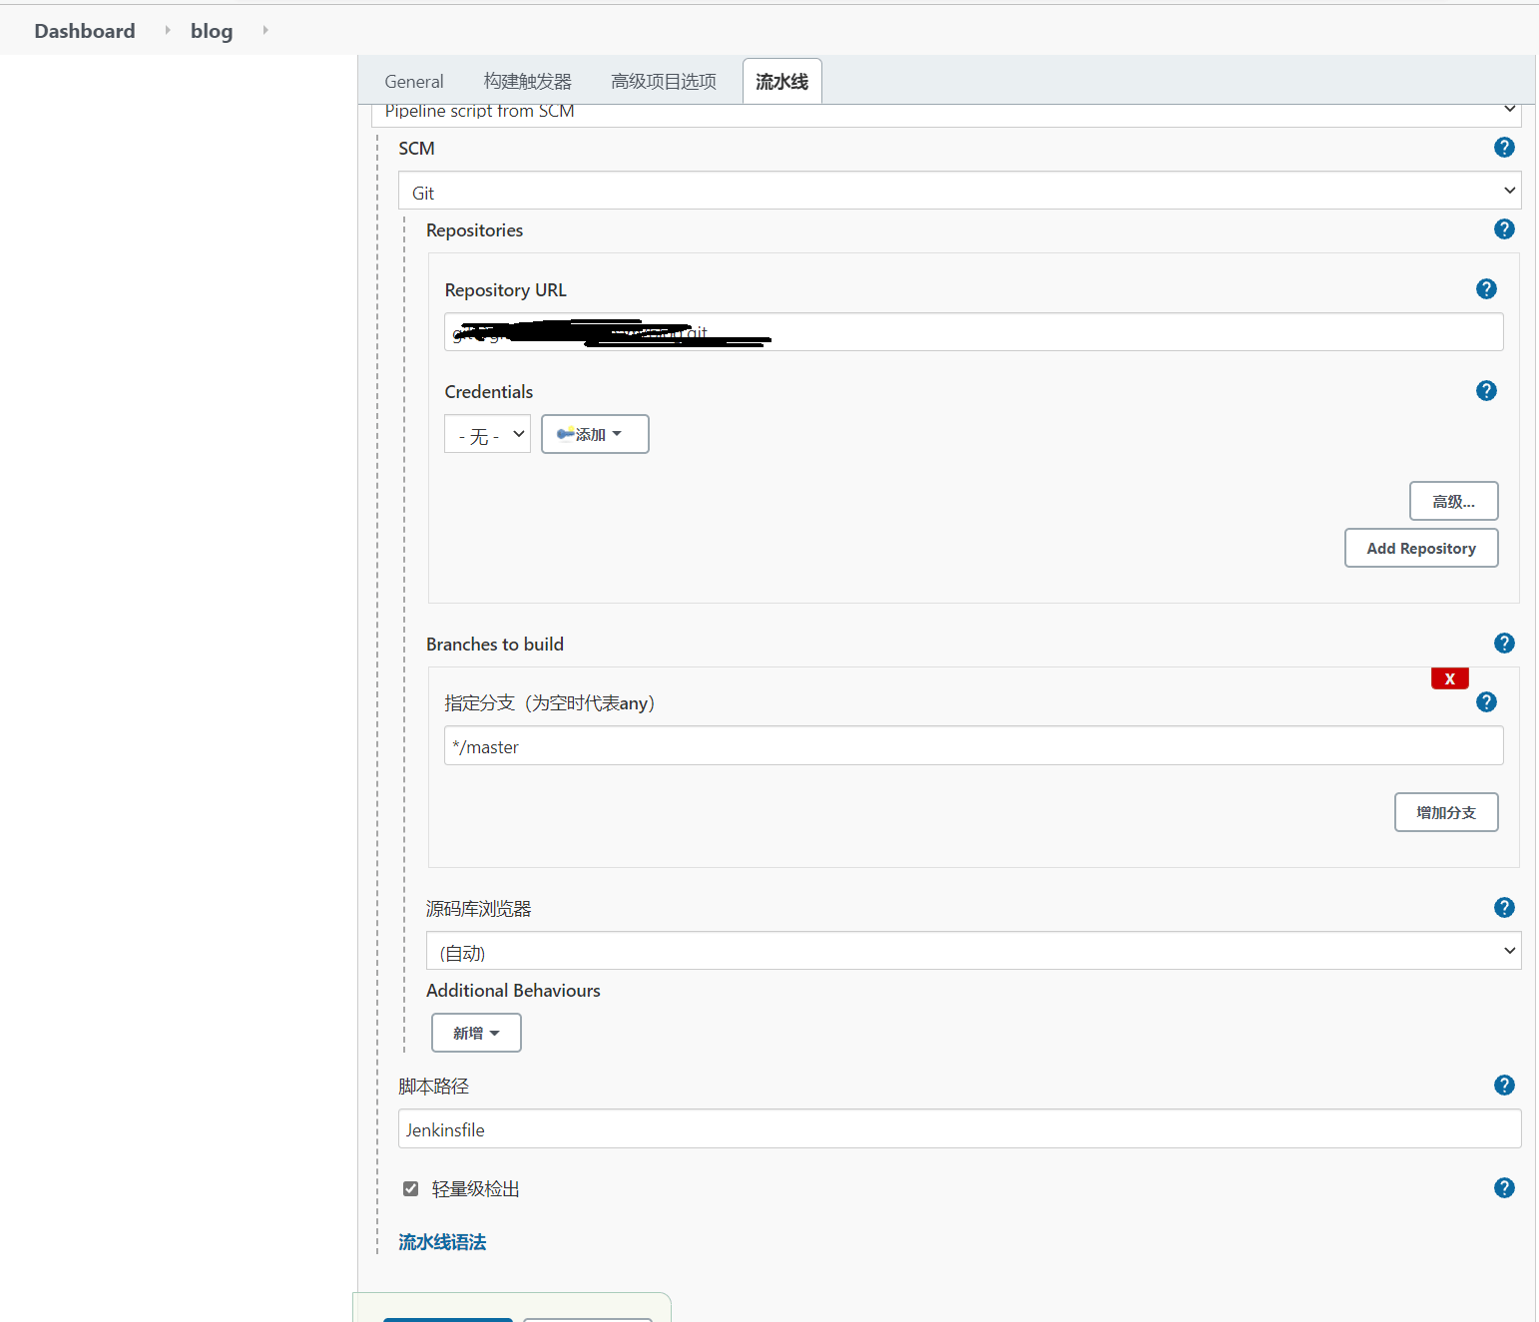This screenshot has height=1322, width=1539.
Task: Click the 脚本路径 Jenkinsfile input field
Action: 959,1129
